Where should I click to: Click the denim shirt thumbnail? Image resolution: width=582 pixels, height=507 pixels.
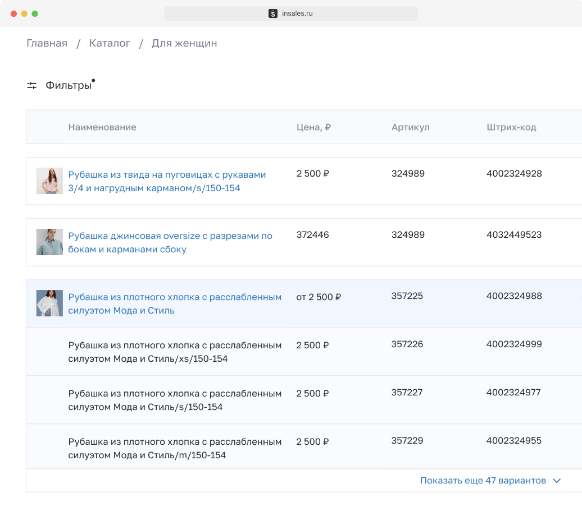[x=49, y=242]
